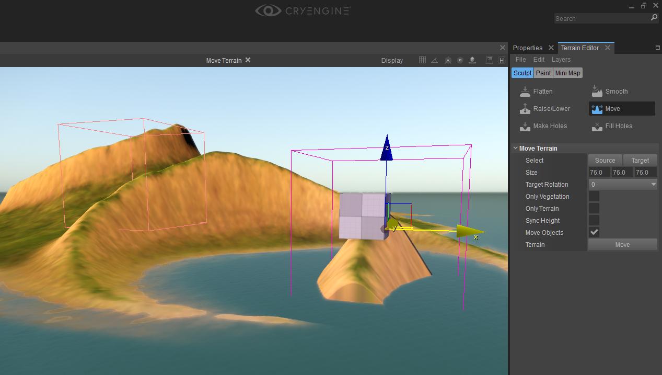Enable the Sync Height checkbox
Image resolution: width=662 pixels, height=375 pixels.
point(594,220)
